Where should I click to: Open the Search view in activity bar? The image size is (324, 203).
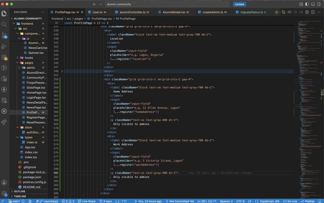pyautogui.click(x=4, y=24)
